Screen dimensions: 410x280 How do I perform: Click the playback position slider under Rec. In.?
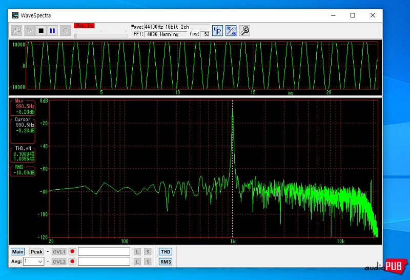[101, 35]
